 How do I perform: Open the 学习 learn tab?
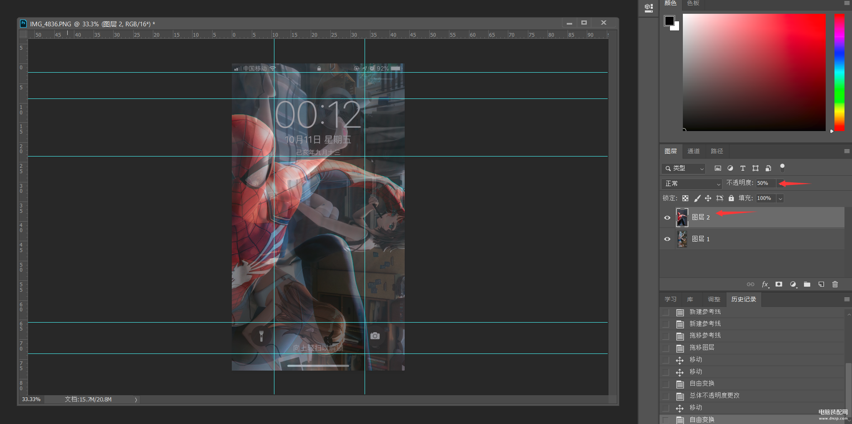pos(671,299)
